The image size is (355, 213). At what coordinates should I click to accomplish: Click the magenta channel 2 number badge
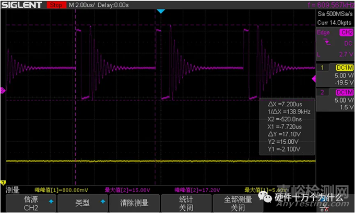tap(322, 92)
